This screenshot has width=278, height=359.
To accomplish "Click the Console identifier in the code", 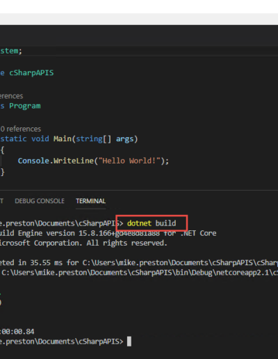I will coord(33,161).
